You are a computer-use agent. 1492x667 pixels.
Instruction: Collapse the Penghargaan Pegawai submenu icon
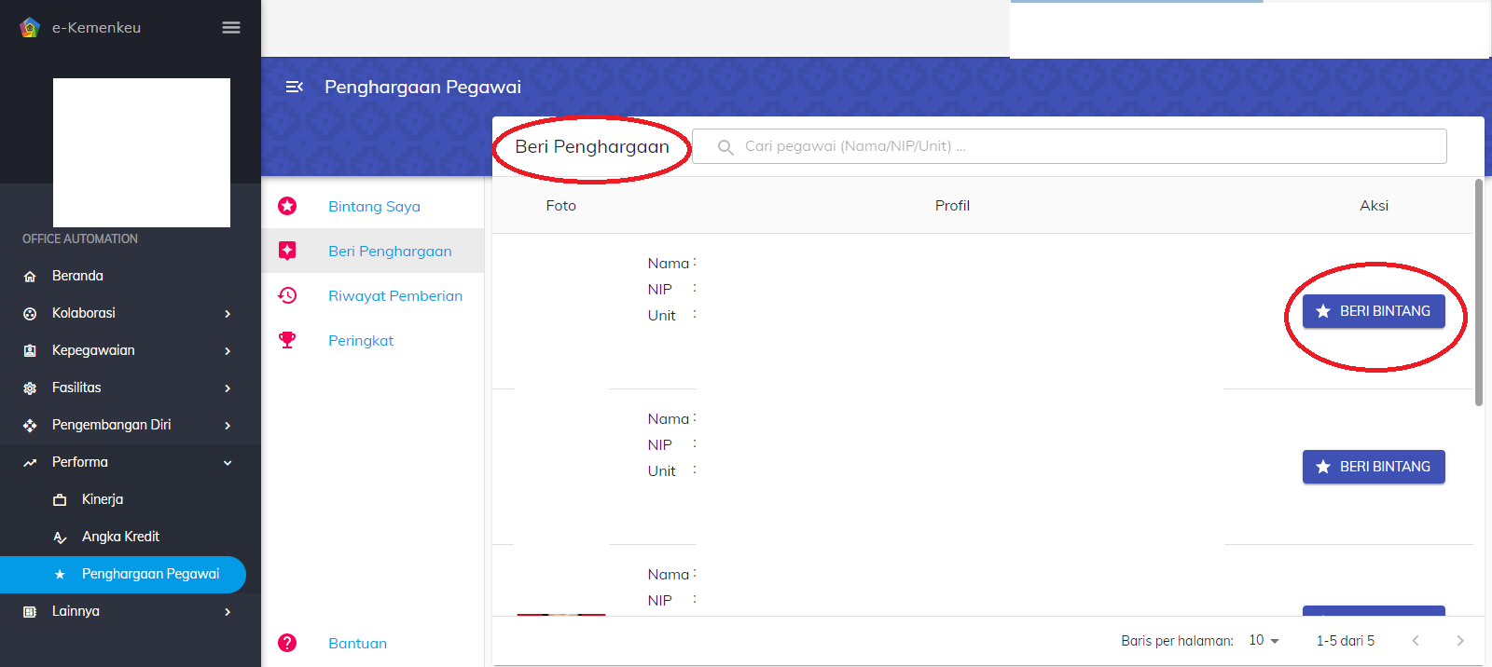pyautogui.click(x=294, y=87)
